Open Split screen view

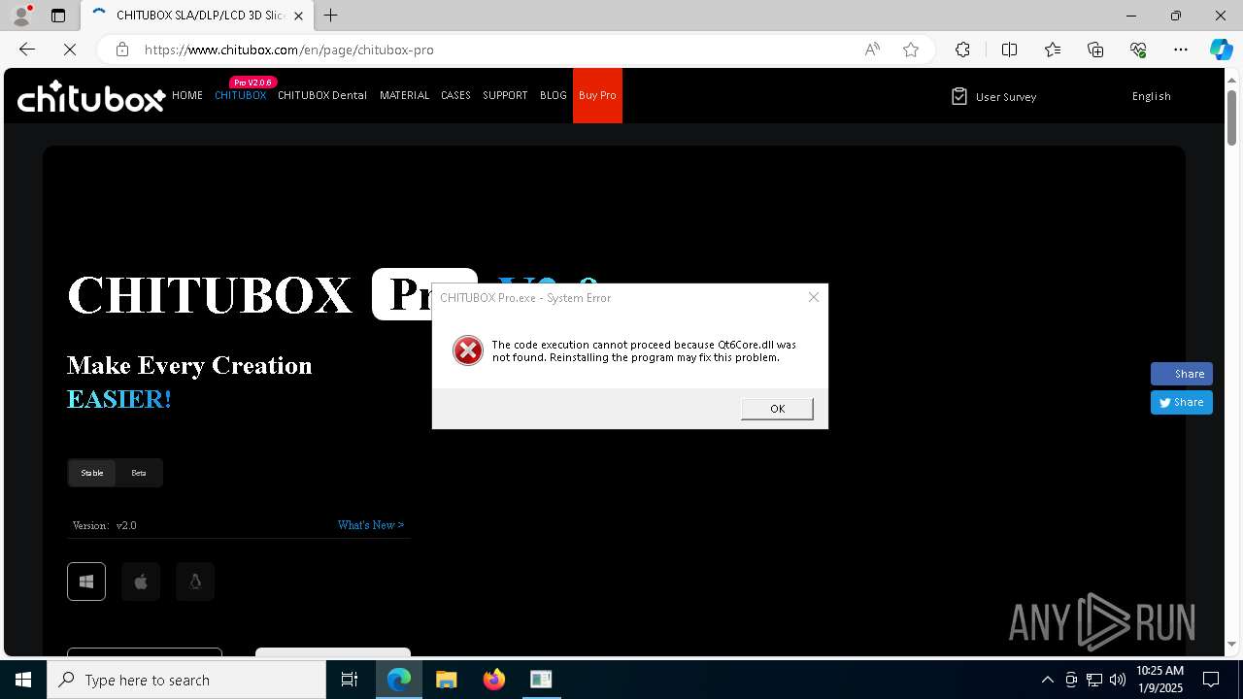[x=1009, y=50]
